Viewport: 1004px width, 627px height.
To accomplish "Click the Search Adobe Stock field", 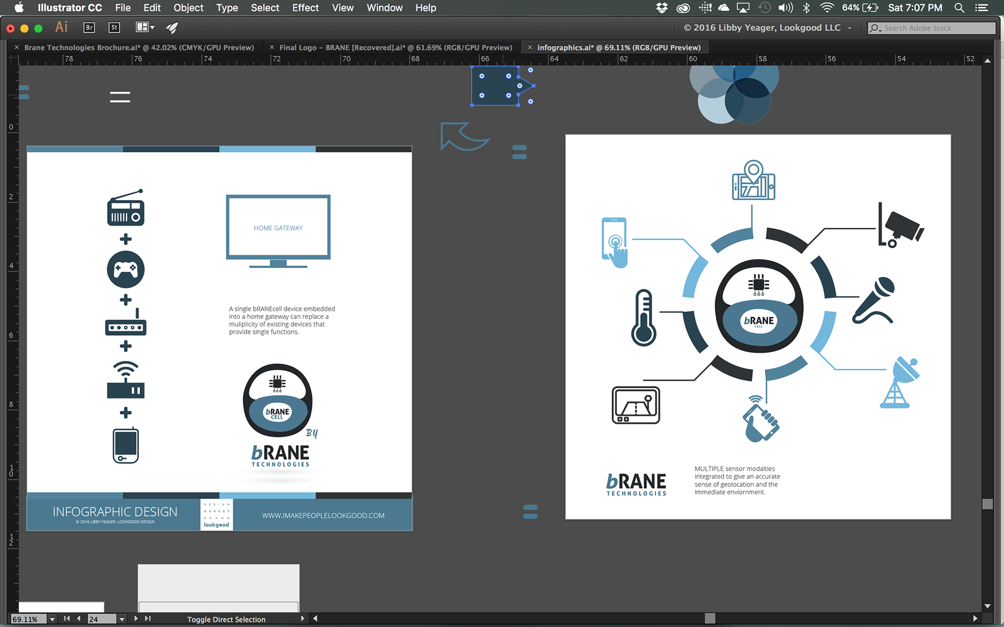I will [x=931, y=28].
